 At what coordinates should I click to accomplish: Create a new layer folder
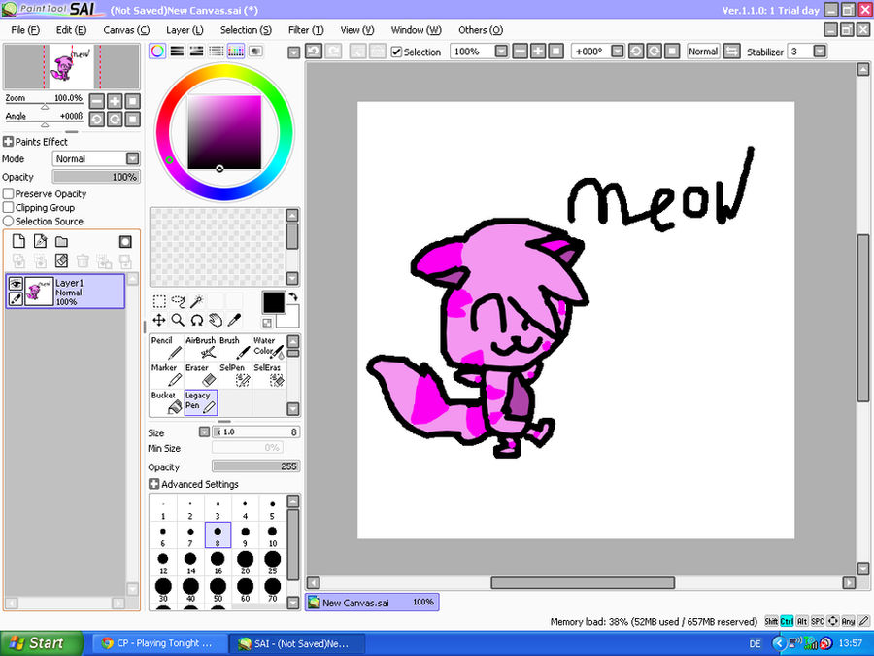(61, 241)
